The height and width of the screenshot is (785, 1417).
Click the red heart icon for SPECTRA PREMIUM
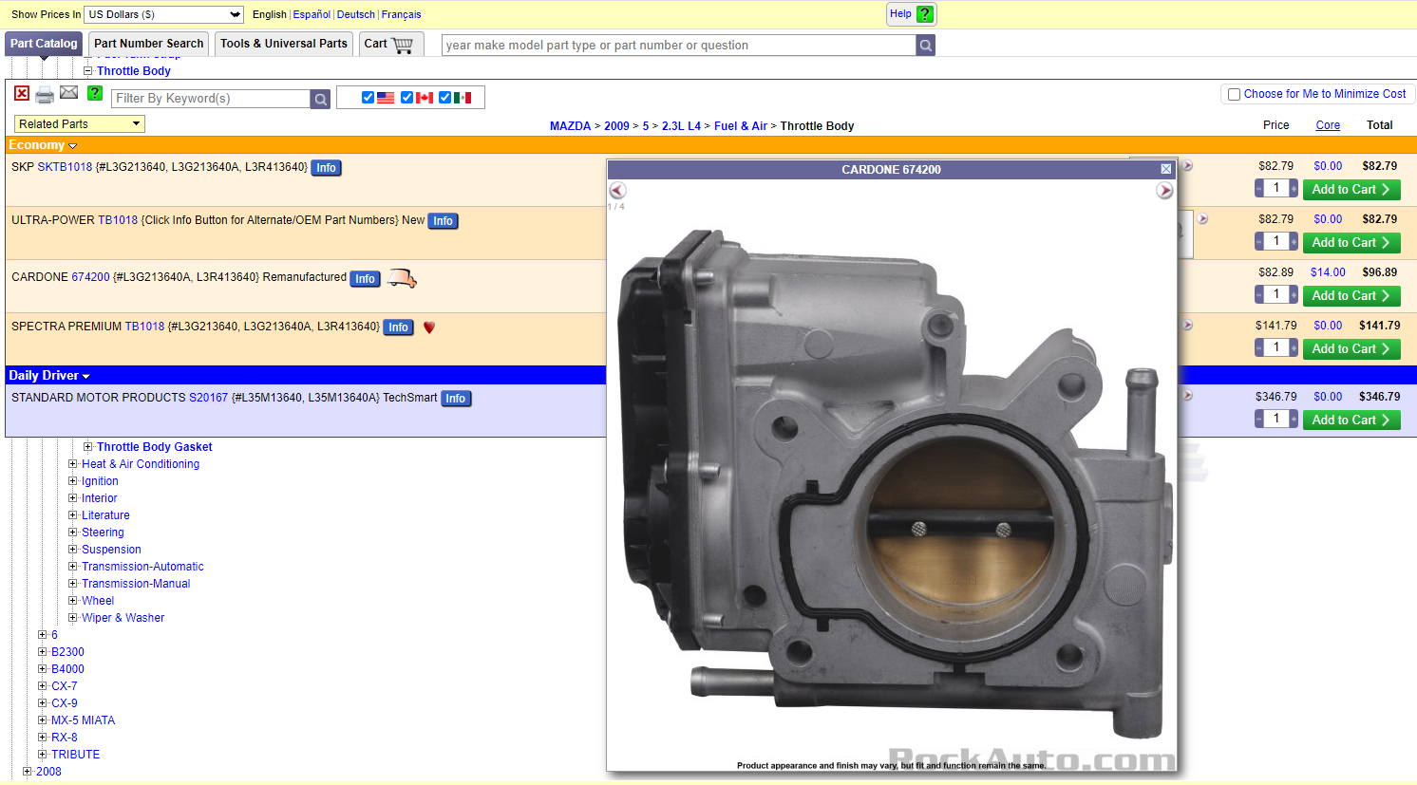pyautogui.click(x=429, y=327)
